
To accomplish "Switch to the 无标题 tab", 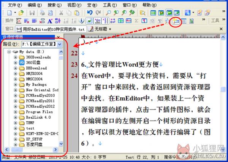I will coord(100,29).
